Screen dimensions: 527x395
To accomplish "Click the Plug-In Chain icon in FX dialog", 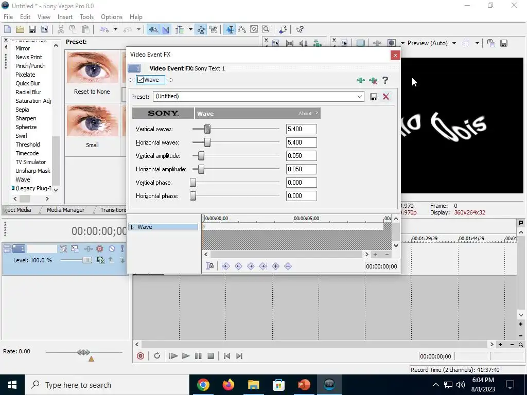I will click(x=361, y=80).
